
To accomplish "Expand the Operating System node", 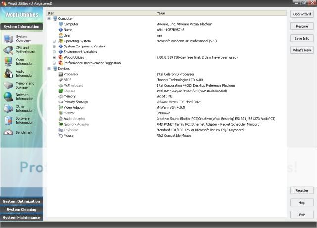I will click(x=54, y=41).
